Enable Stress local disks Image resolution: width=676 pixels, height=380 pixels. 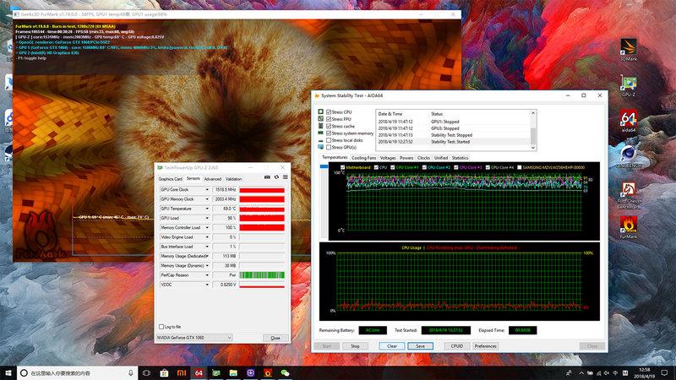pyautogui.click(x=329, y=140)
